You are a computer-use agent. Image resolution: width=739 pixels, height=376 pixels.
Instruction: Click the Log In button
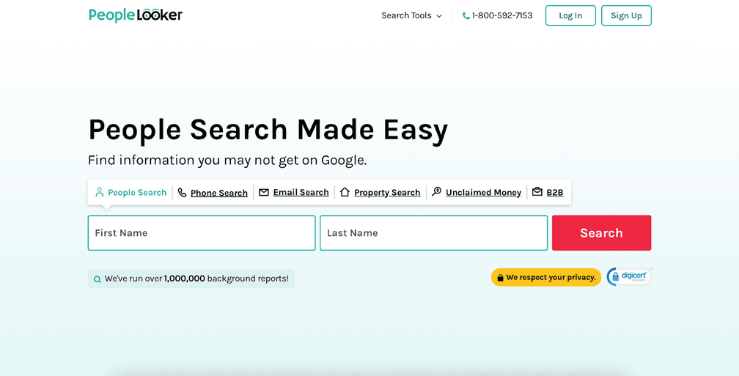[x=570, y=15]
